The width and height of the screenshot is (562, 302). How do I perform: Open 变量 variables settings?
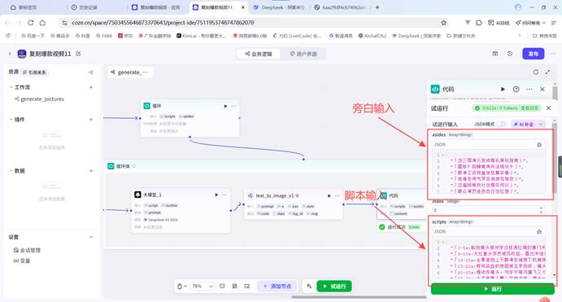pos(22,260)
